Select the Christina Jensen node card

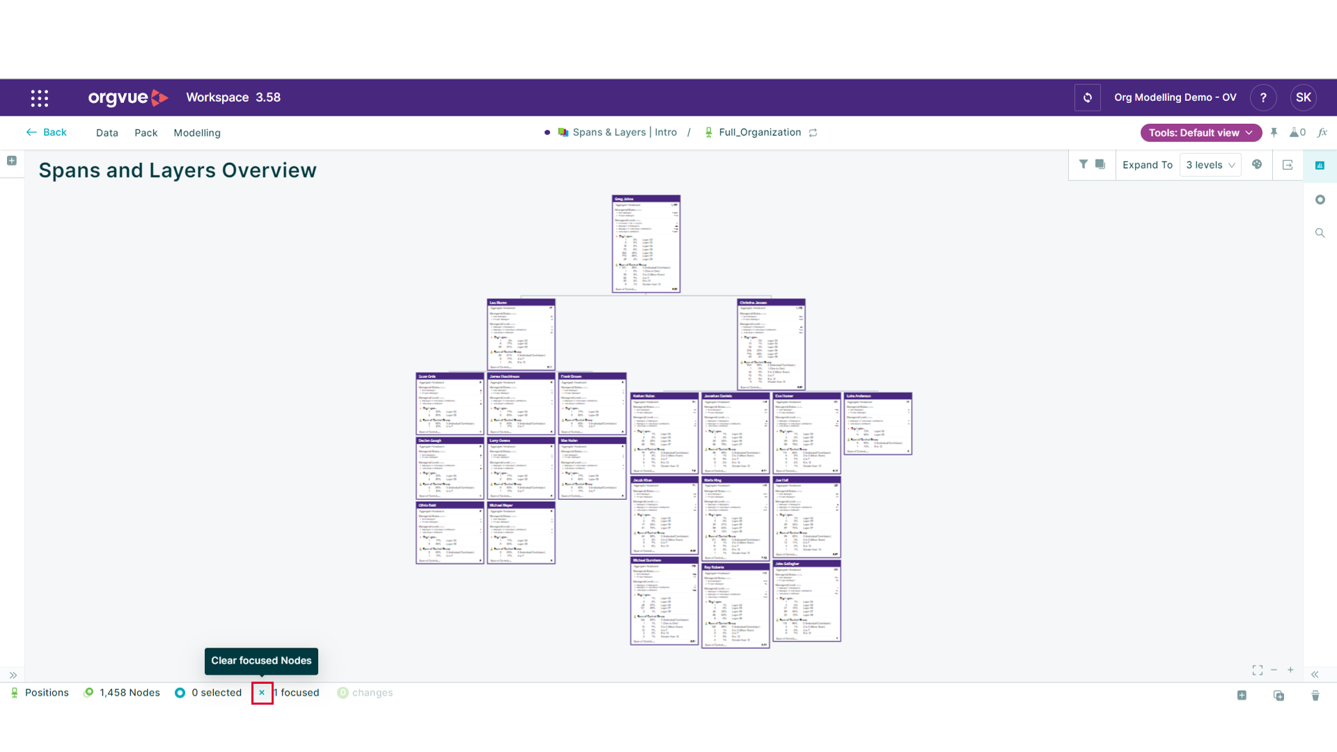(772, 345)
